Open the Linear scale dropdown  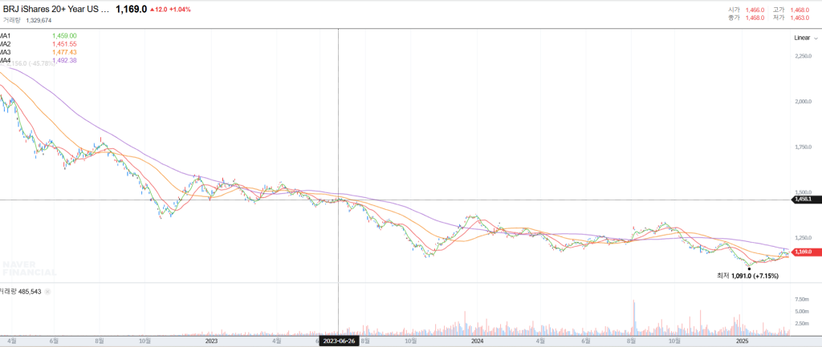tap(806, 38)
